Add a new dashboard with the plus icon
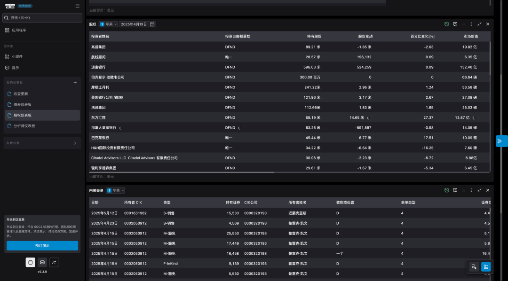Viewport: 508px width, 281px height. point(75,83)
